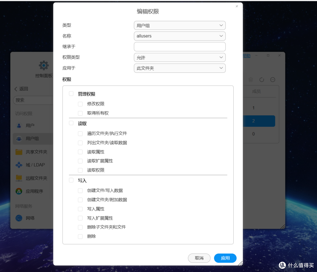
Task: Click the Domain/LDAP icon in sidebar
Action: pos(19,165)
